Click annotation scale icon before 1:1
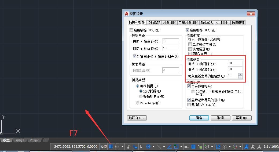The height and width of the screenshot is (152, 279). tap(259, 146)
